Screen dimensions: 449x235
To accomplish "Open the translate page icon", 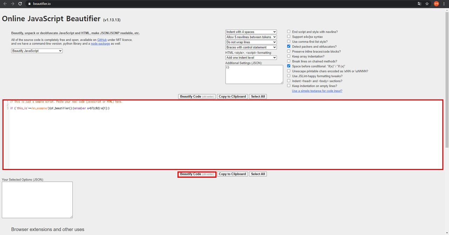I will pos(420,4).
